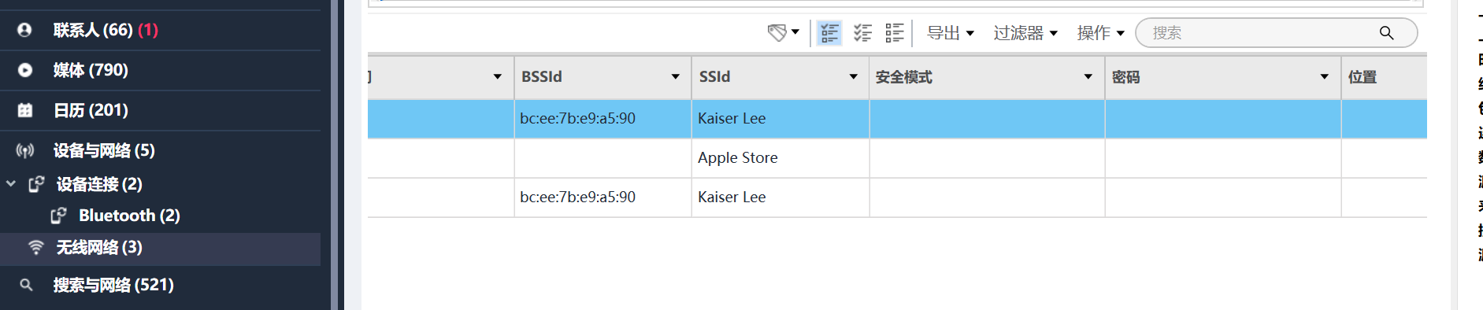The height and width of the screenshot is (310, 1483).
Task: Open the tag label dropdown in toolbar
Action: [784, 32]
